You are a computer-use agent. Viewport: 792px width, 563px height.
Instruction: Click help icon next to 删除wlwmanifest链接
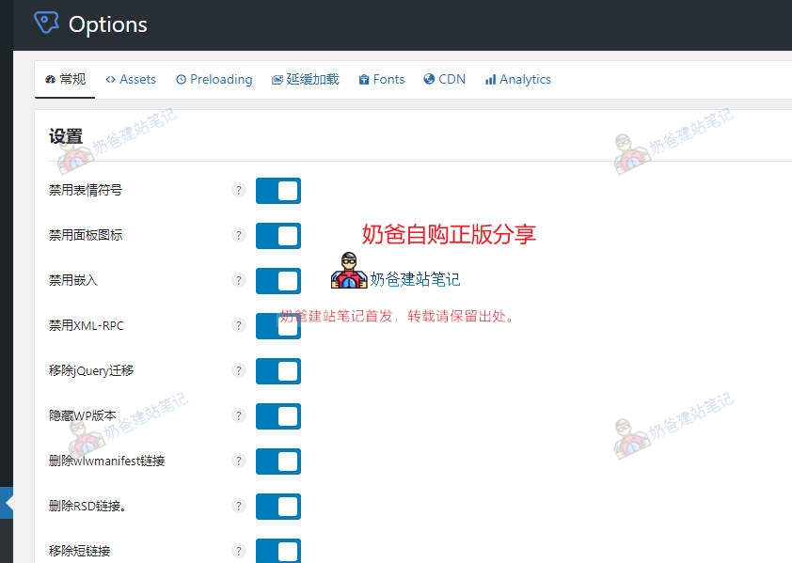click(239, 461)
